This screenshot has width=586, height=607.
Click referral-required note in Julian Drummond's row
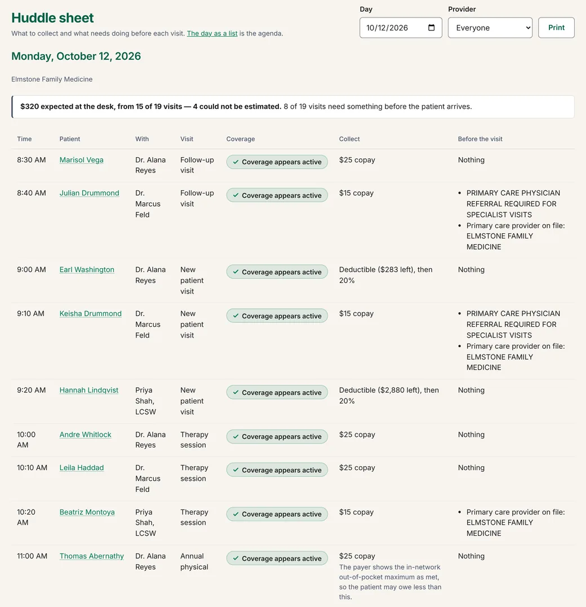tap(513, 203)
